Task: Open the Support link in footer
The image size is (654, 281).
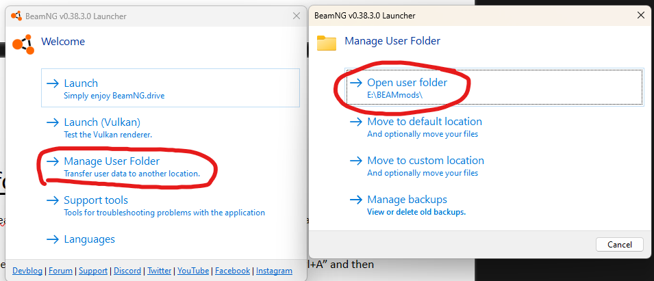Action: click(x=93, y=271)
